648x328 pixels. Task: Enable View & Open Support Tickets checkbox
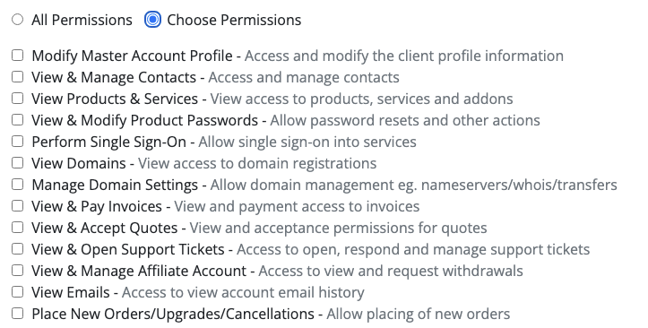point(17,248)
